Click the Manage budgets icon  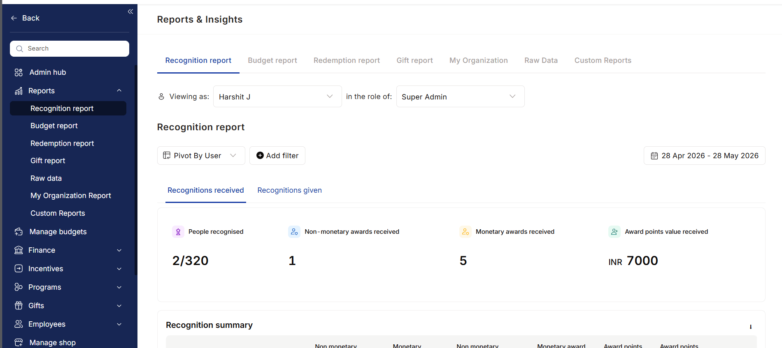click(x=19, y=232)
